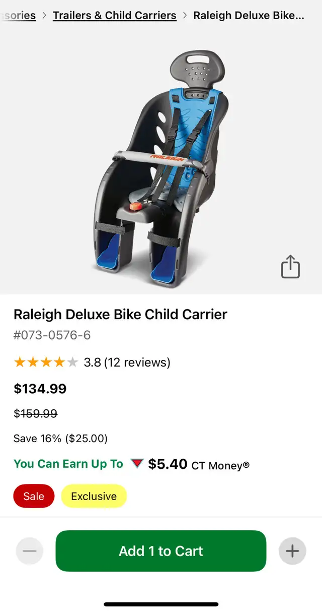Tap the chevron after Trailers & Child Carriers
The image size is (322, 613).
click(185, 15)
